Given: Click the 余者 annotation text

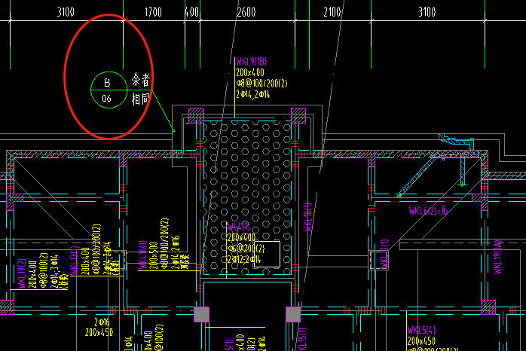Looking at the screenshot, I should click(141, 80).
